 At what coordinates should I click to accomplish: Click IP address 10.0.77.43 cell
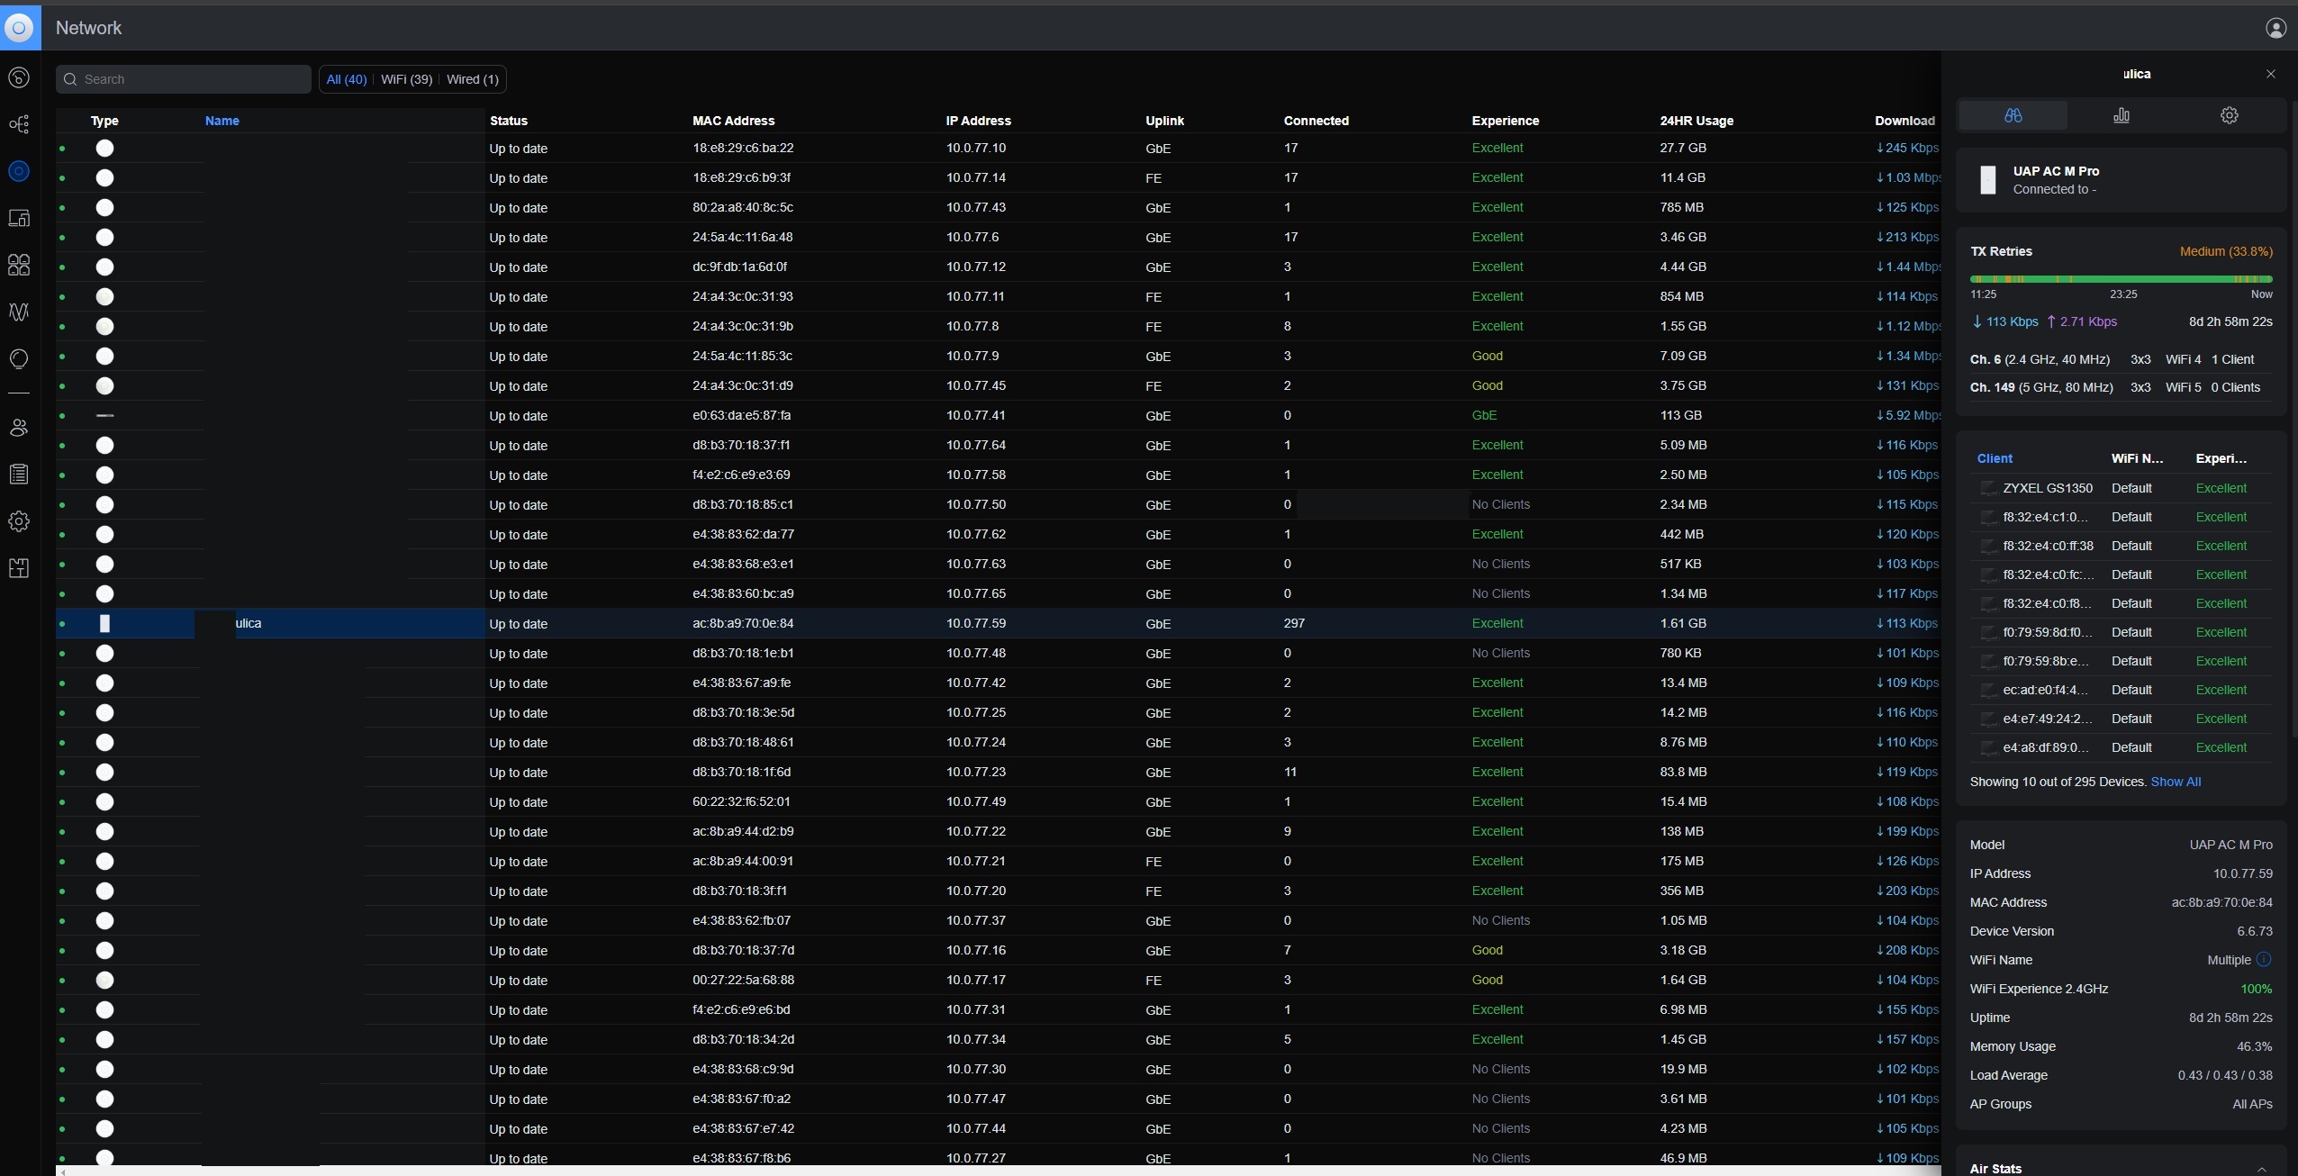tap(976, 207)
